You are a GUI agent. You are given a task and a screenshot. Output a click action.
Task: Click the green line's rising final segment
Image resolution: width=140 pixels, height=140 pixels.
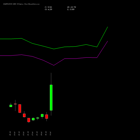(102, 37)
